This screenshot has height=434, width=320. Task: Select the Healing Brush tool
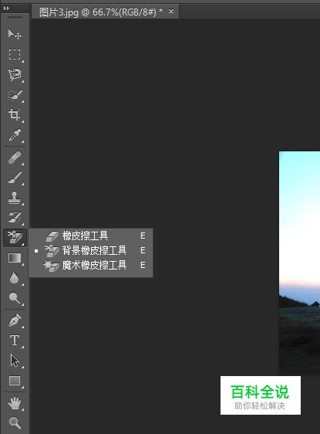point(15,158)
